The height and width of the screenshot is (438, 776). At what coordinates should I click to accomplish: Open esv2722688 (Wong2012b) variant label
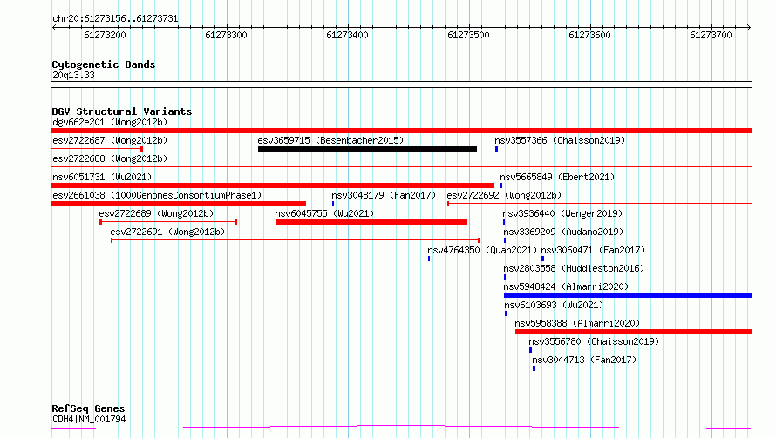click(x=110, y=158)
